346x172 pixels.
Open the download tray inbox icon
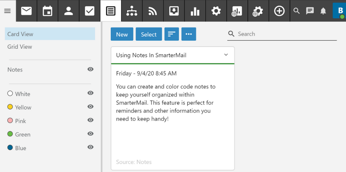tap(174, 11)
